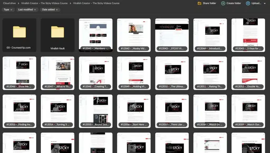Click the #12042 - _Hooky Vid file label
Image resolution: width=270 pixels, height=153 pixels.
point(134,49)
